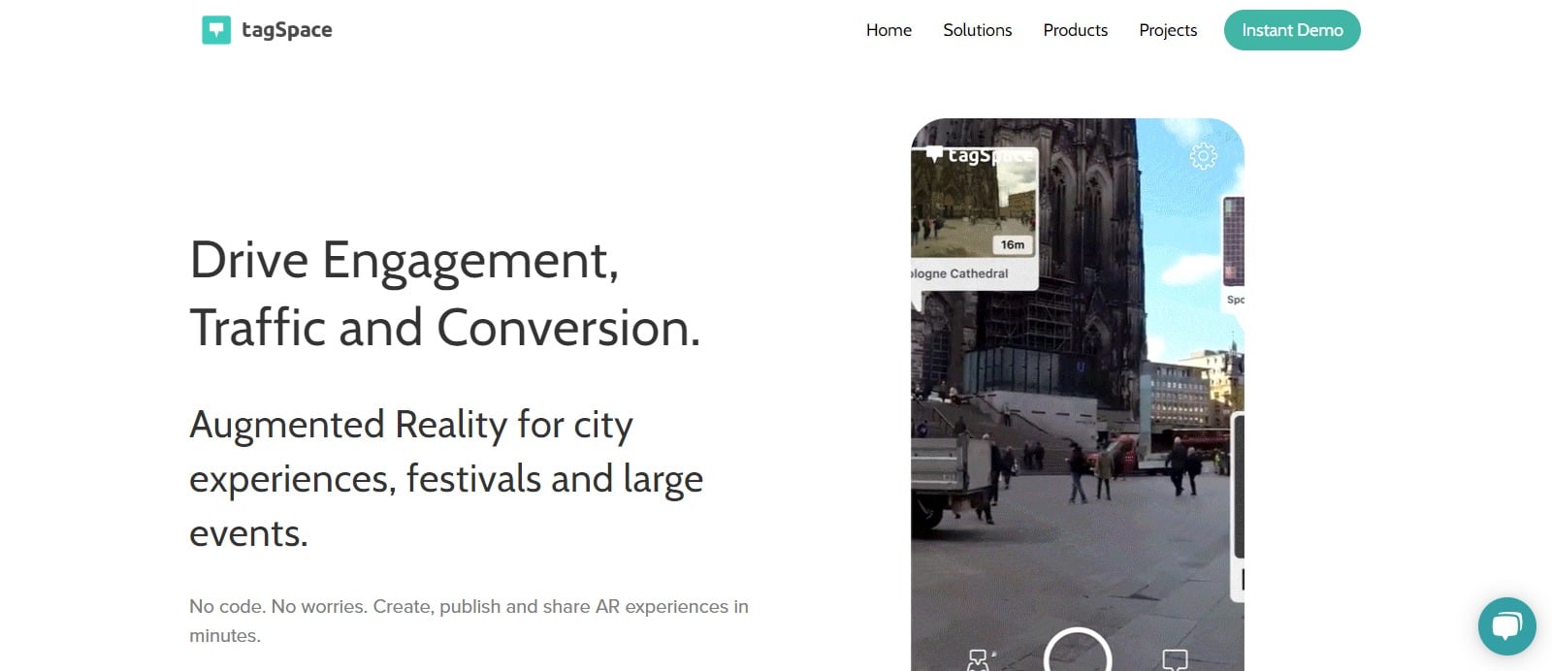Click the "No code. No worries." paragraph
Screen dimensions: 1552x671
[469, 621]
